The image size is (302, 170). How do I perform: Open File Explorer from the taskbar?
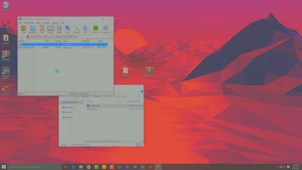click(81, 167)
